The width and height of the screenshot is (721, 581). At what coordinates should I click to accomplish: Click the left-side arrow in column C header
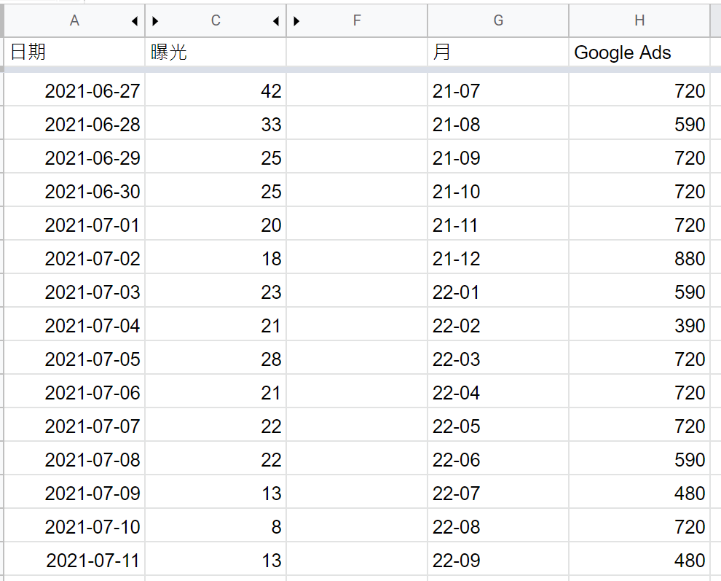(155, 21)
